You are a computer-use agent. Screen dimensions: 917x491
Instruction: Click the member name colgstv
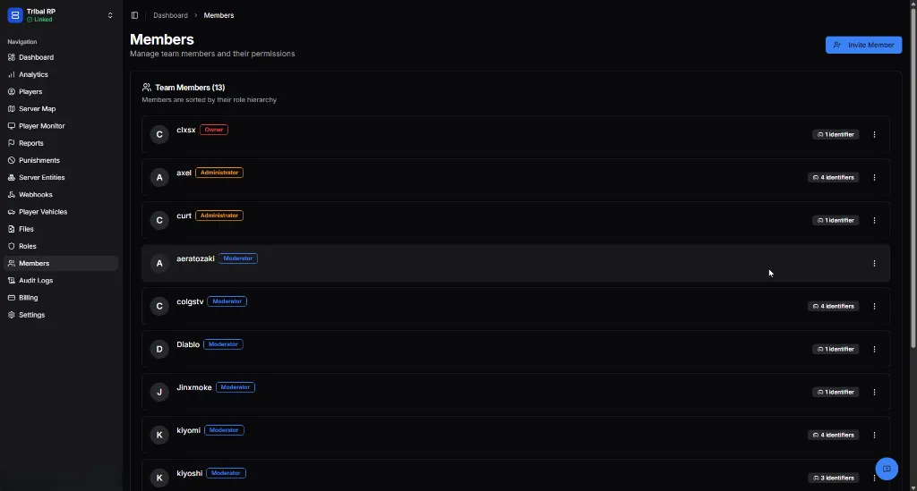click(190, 301)
